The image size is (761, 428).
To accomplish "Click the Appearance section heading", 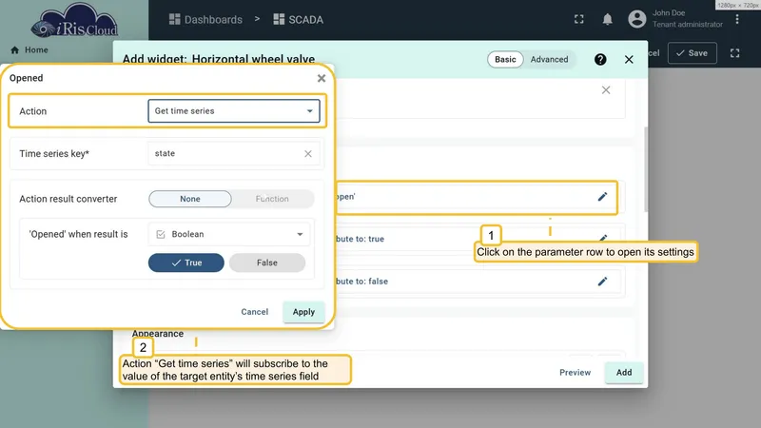I will (x=158, y=334).
